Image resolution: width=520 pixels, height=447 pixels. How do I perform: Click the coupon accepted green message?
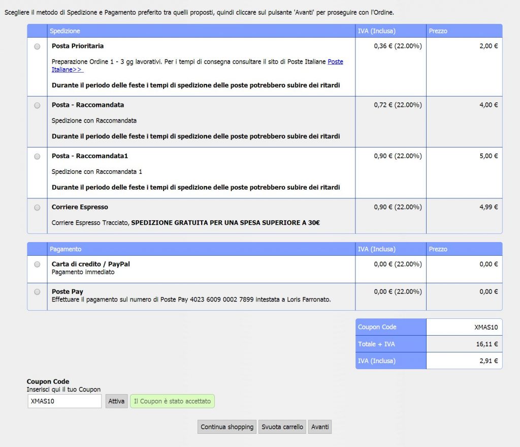click(172, 401)
